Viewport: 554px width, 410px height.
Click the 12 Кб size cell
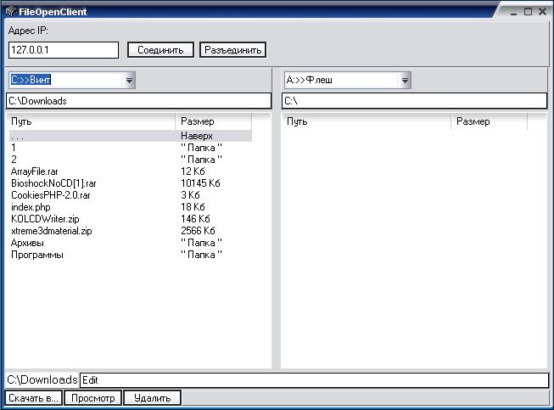[193, 171]
